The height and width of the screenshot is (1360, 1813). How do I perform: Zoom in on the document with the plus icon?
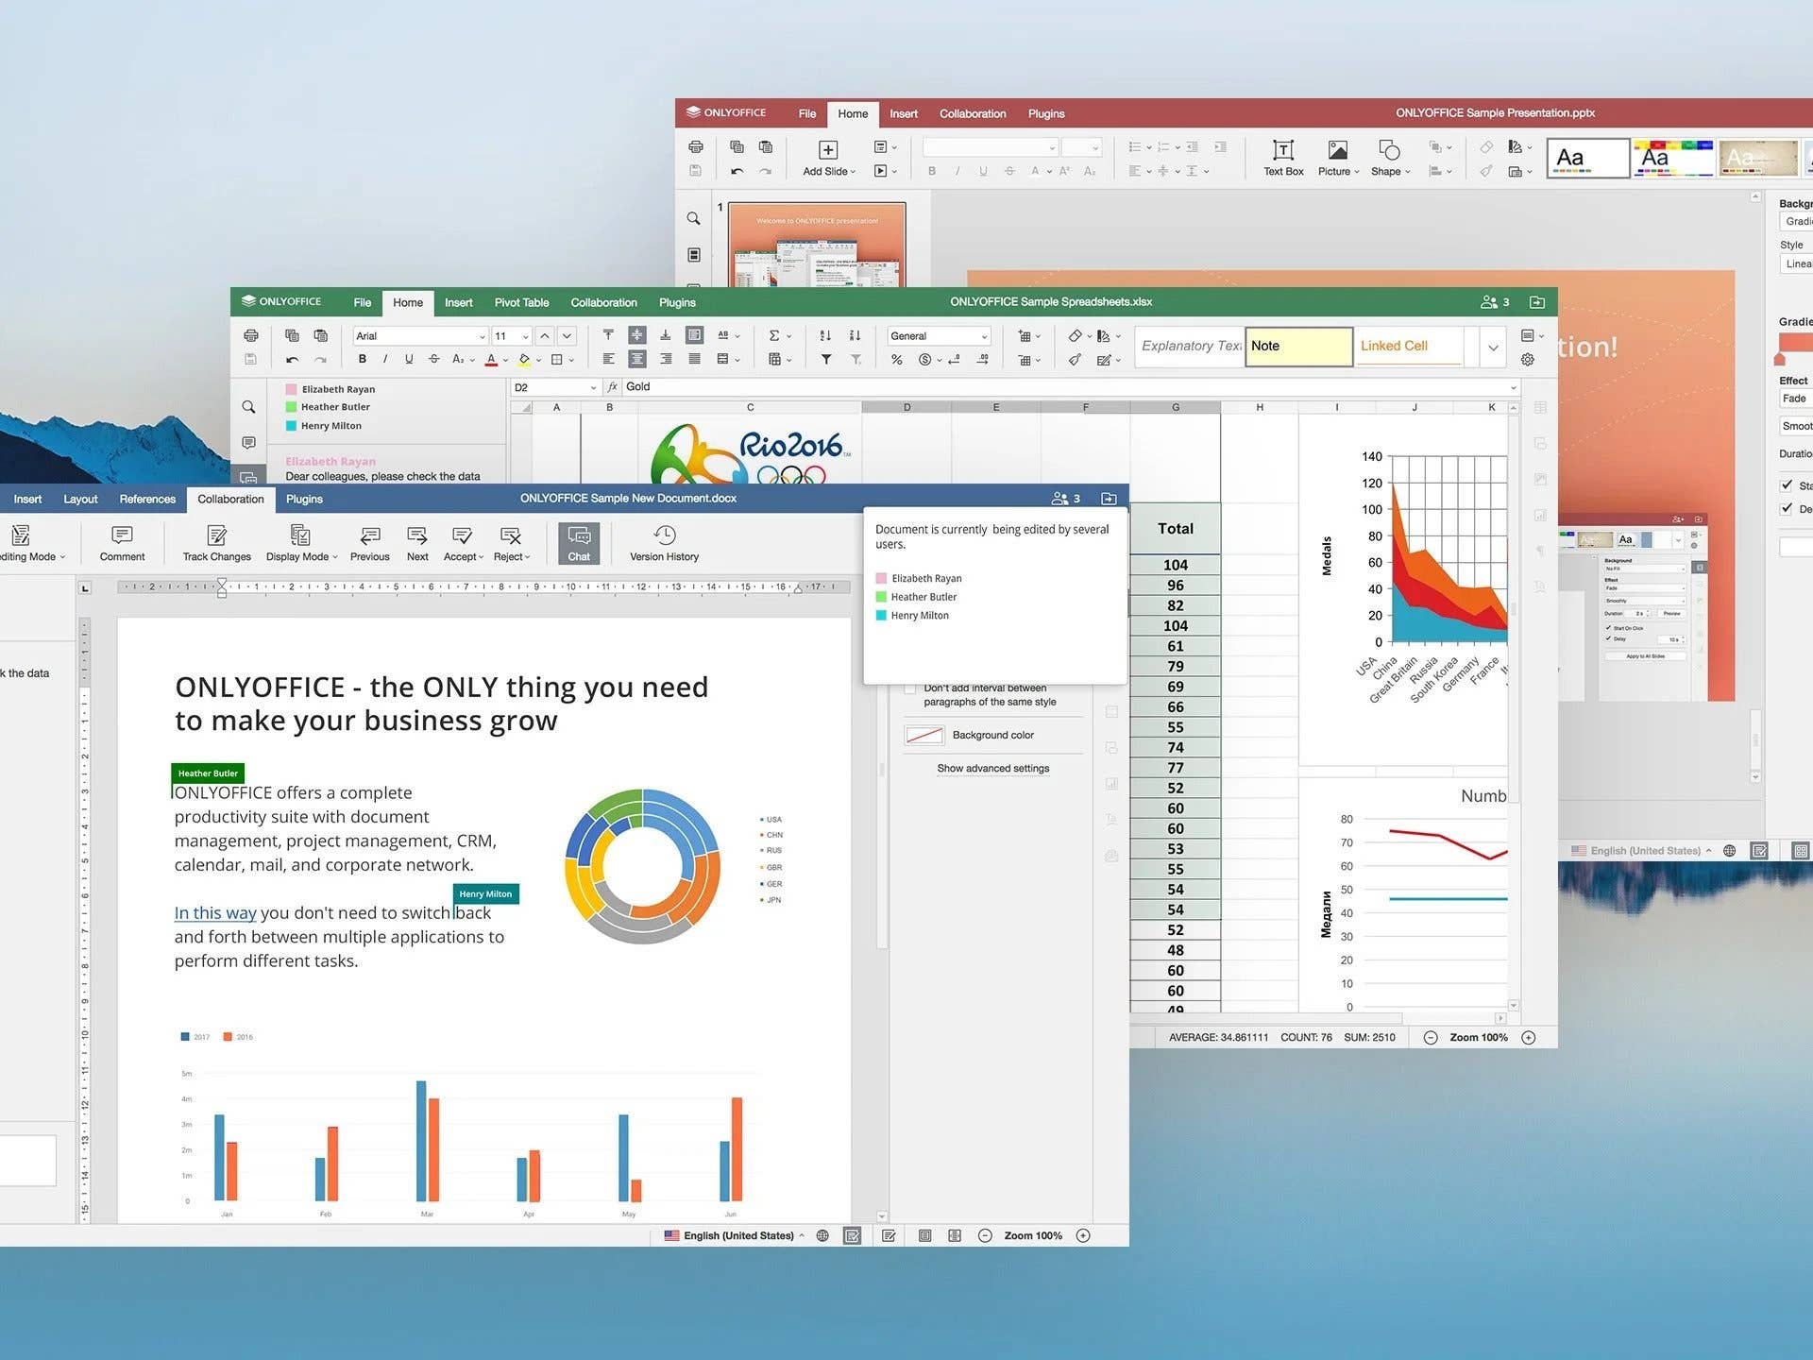click(x=1083, y=1235)
